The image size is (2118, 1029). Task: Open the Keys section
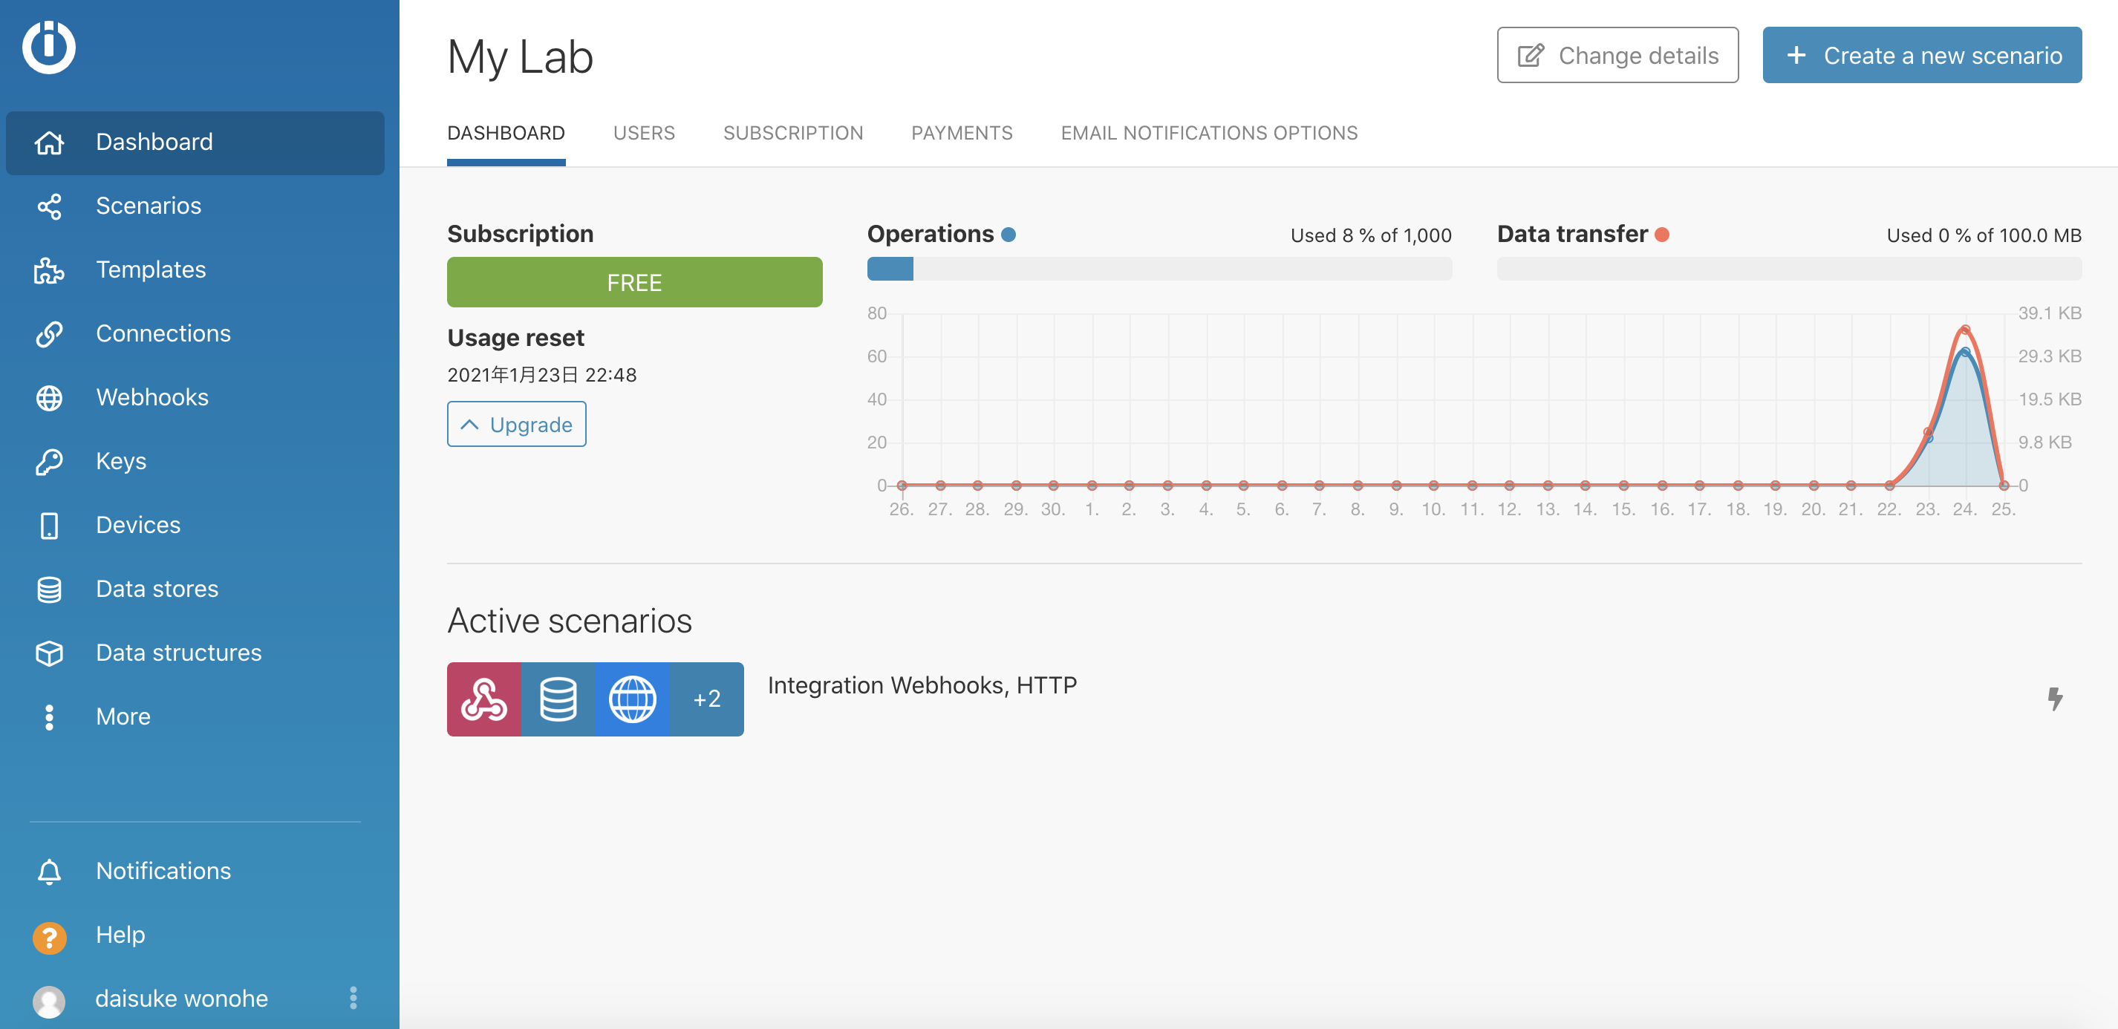pos(121,461)
